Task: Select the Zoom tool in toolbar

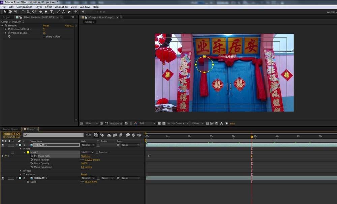Action: click(x=16, y=12)
